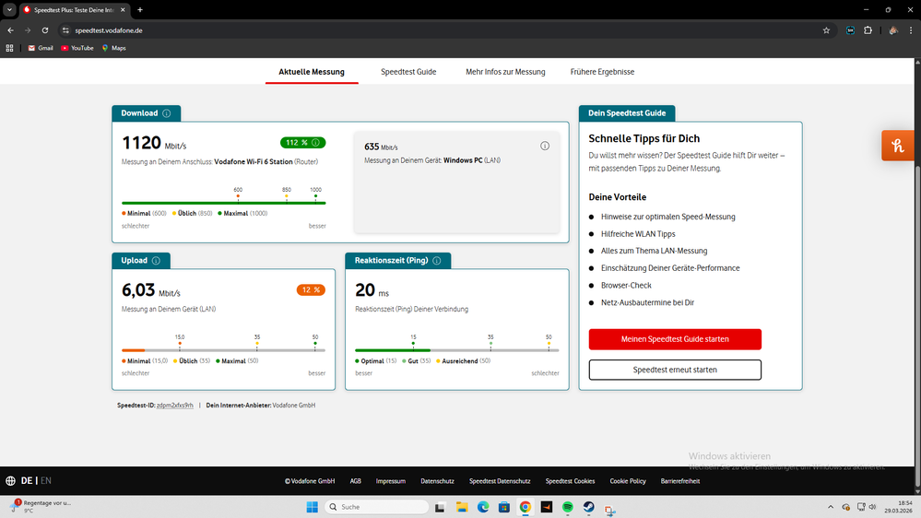Open Chrome profile avatar

pyautogui.click(x=893, y=30)
